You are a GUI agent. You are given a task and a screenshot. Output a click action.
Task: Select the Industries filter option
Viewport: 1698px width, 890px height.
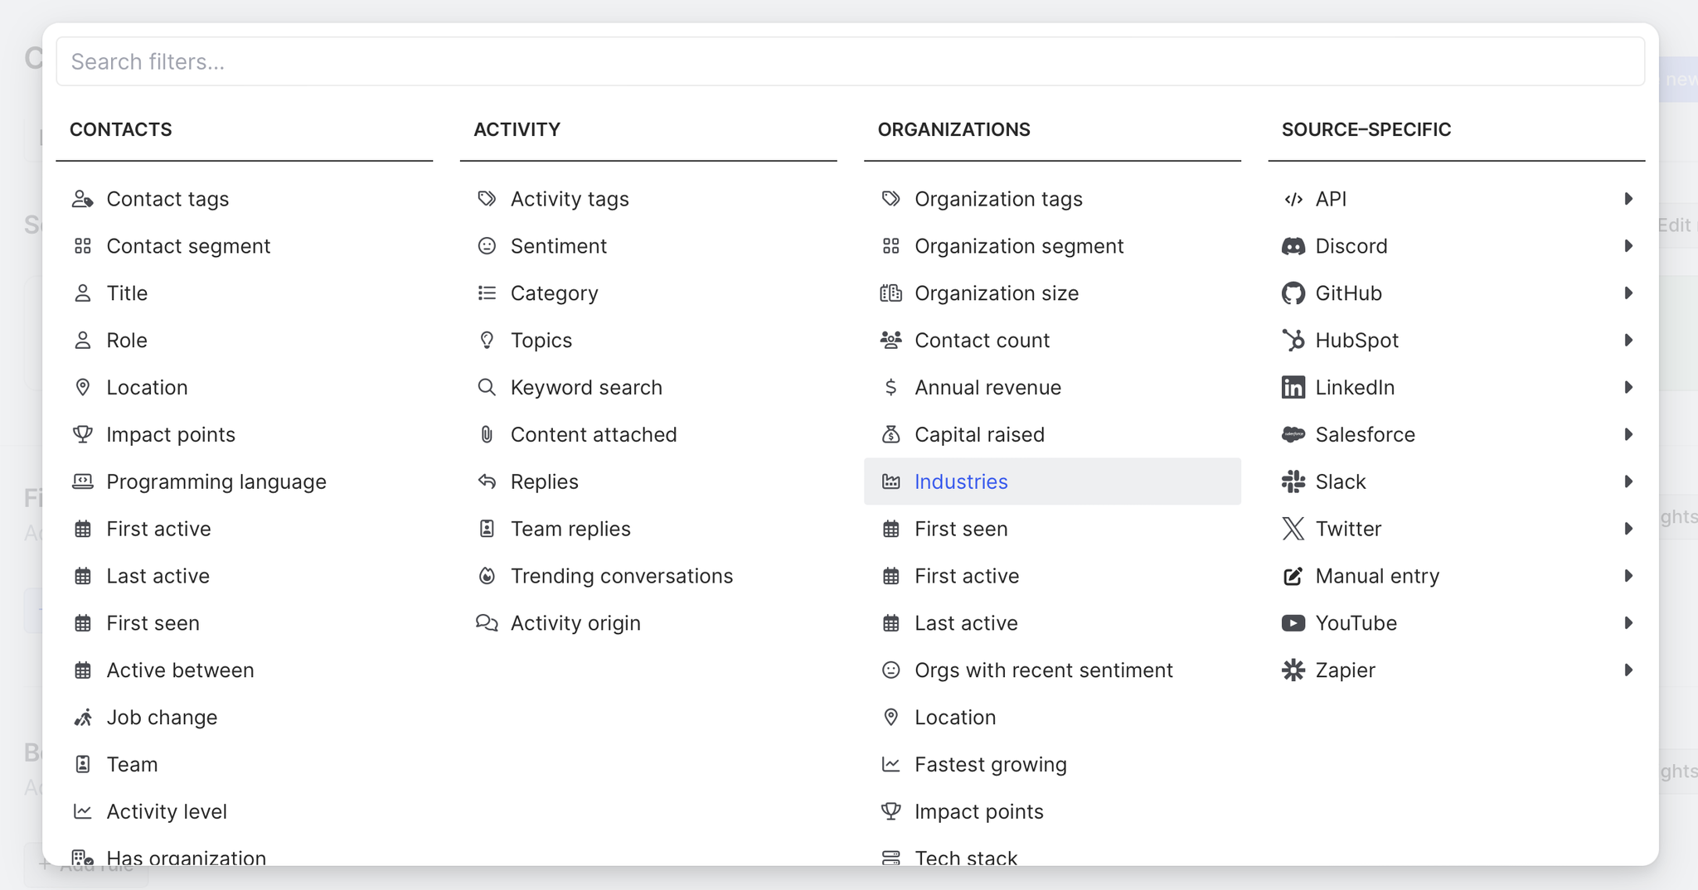[x=961, y=481]
